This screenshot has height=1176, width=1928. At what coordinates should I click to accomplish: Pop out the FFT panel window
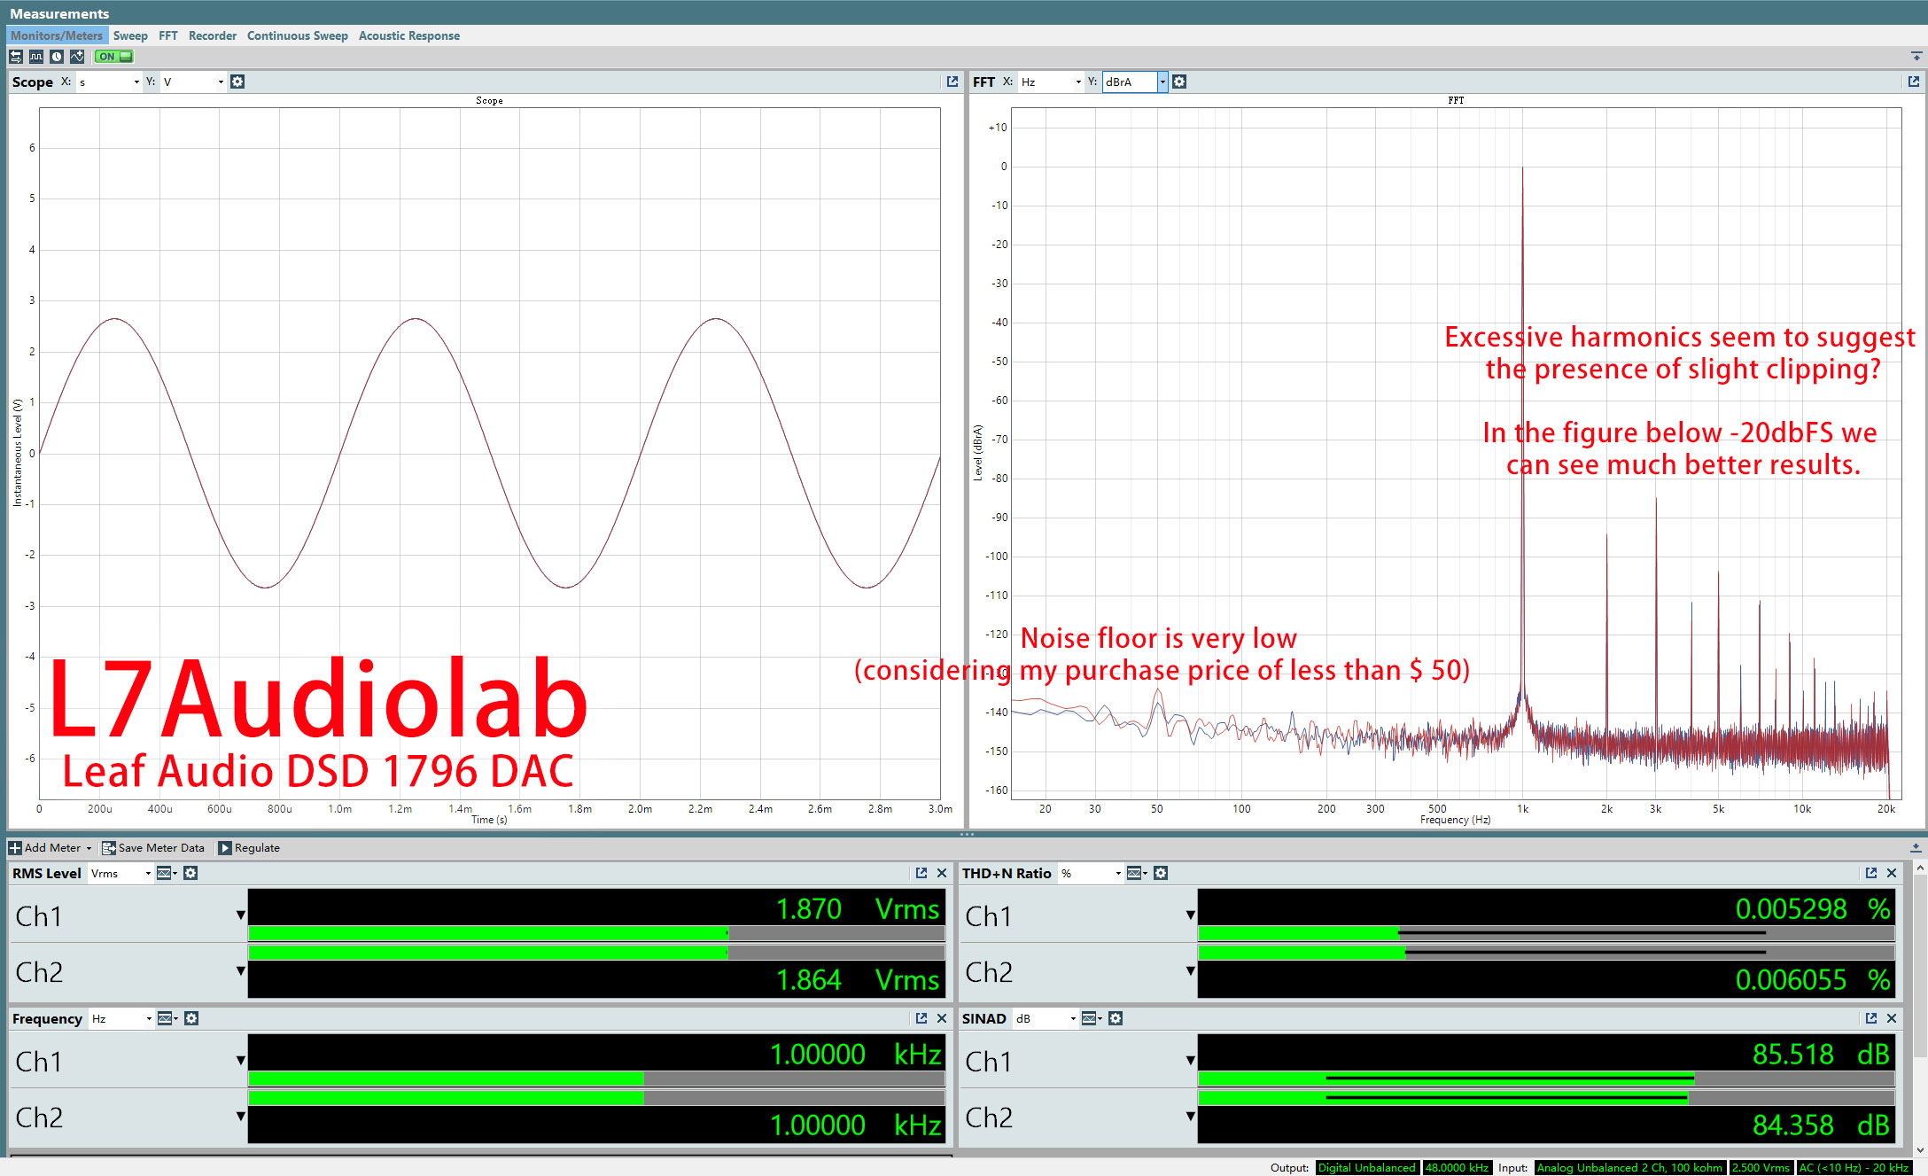[1914, 82]
